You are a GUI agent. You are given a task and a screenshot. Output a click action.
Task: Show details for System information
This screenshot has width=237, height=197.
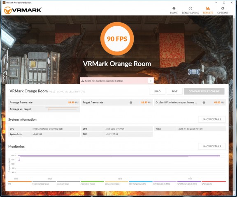212,119
